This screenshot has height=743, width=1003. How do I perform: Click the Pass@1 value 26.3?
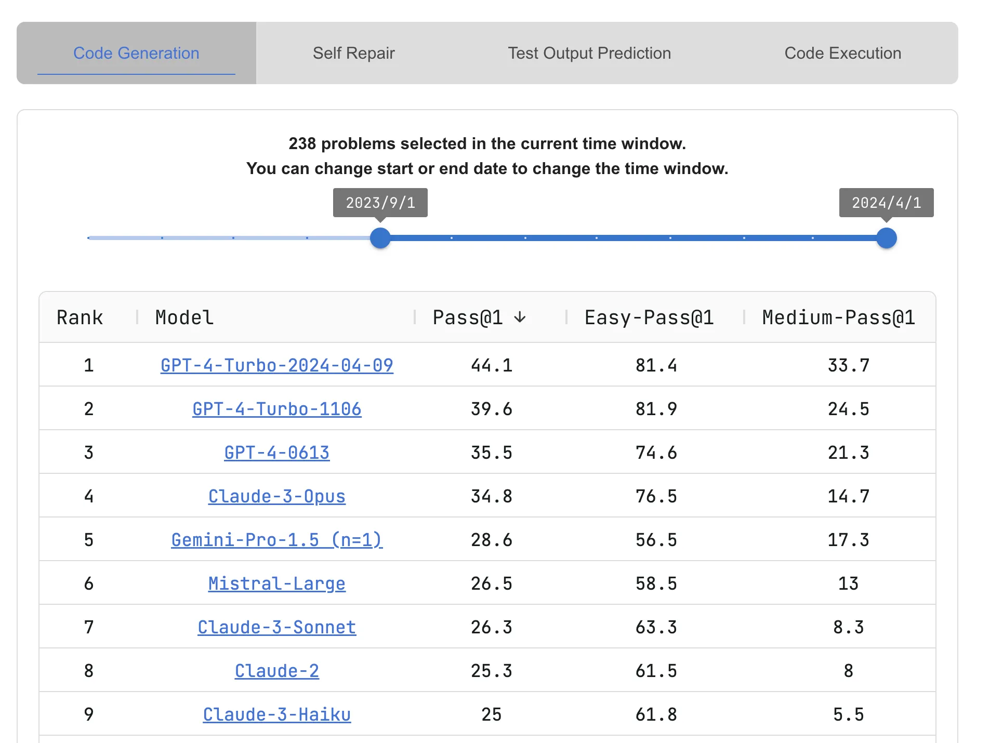click(x=492, y=627)
